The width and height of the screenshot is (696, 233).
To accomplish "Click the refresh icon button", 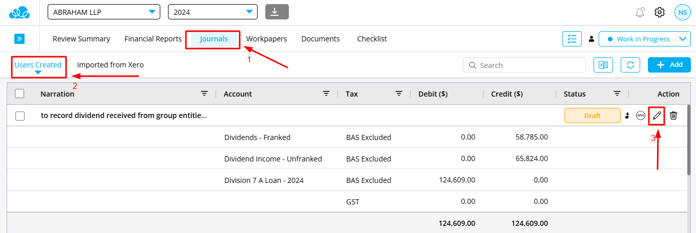I will (x=630, y=65).
